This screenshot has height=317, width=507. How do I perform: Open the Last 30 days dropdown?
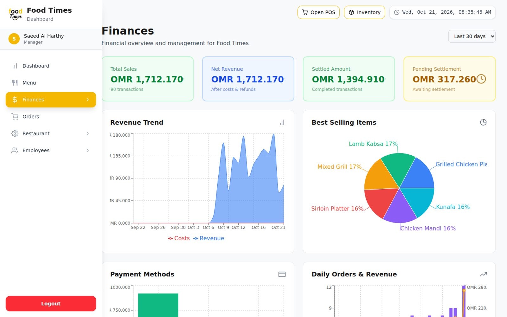point(472,36)
